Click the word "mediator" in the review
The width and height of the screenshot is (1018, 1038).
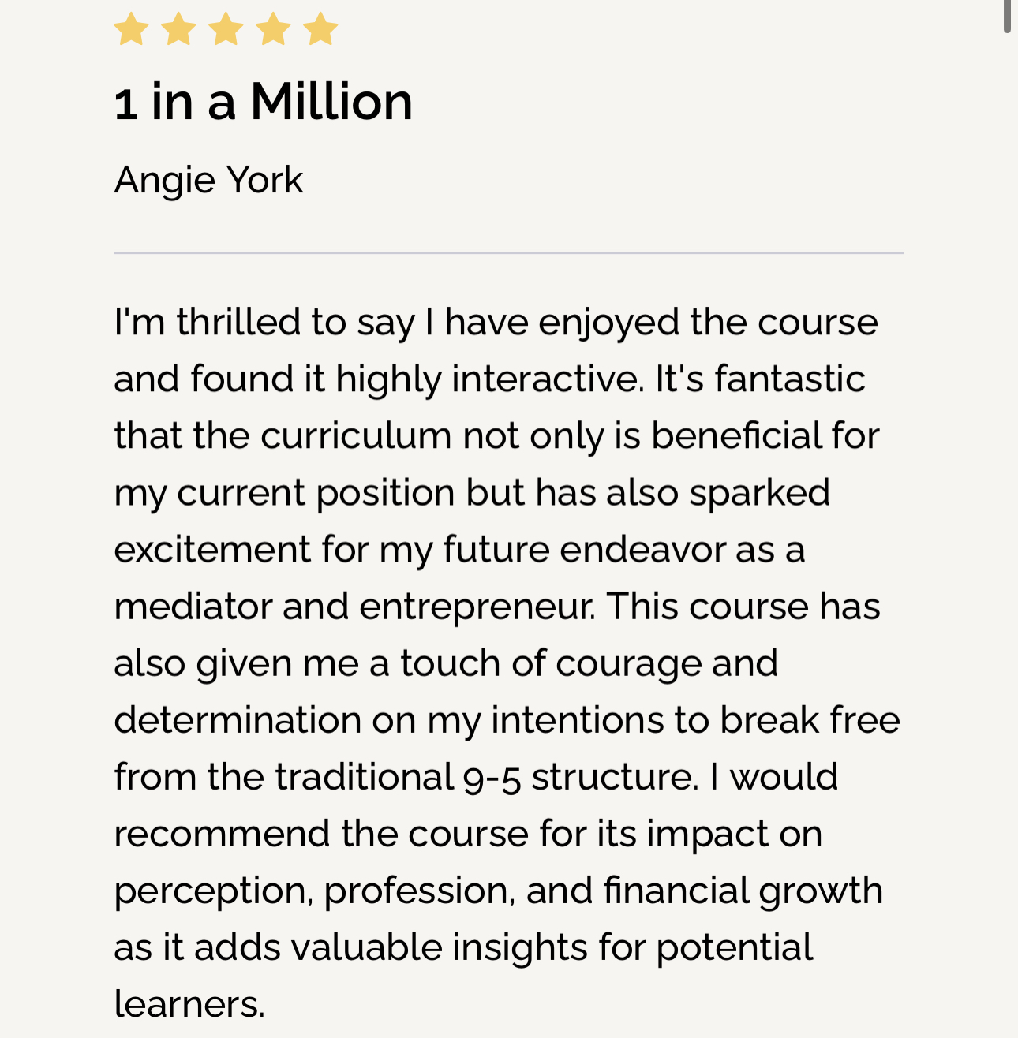coord(193,607)
